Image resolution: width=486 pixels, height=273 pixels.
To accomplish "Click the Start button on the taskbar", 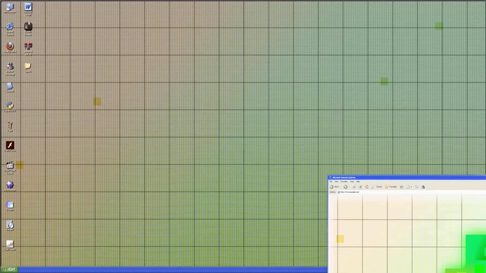I will coord(10,269).
